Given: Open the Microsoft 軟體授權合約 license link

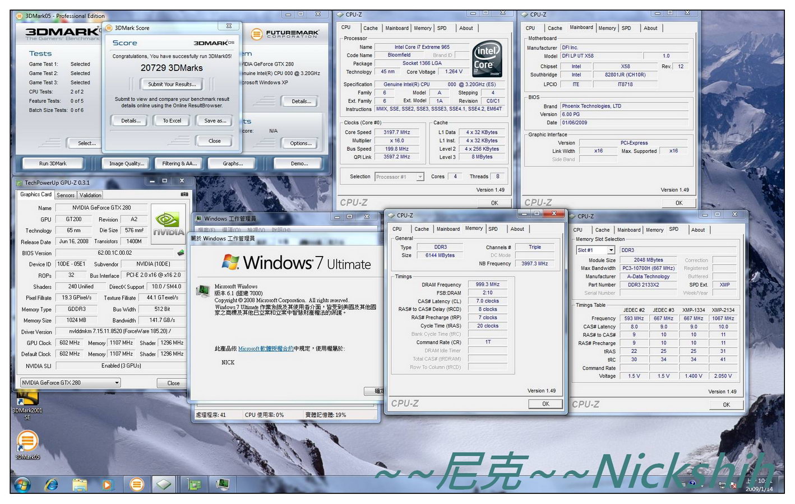Looking at the screenshot, I should tap(266, 348).
